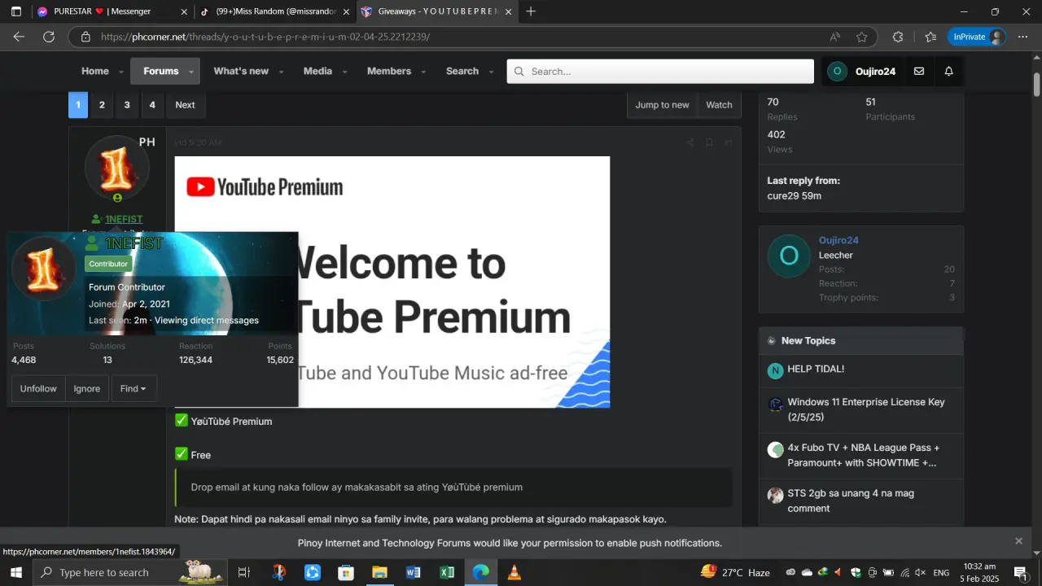The height and width of the screenshot is (586, 1042).
Task: Open browser Settings and more menu
Action: [1023, 37]
